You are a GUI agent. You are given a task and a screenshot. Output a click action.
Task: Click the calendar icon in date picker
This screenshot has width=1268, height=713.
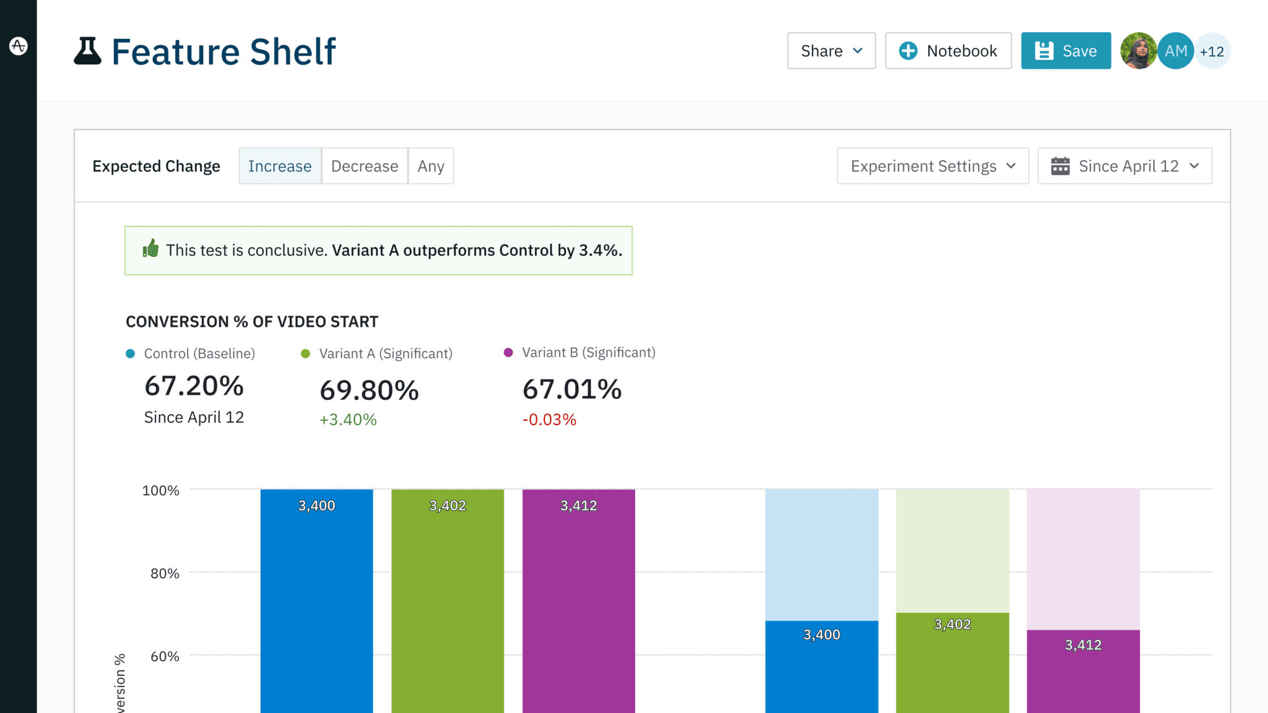1060,166
